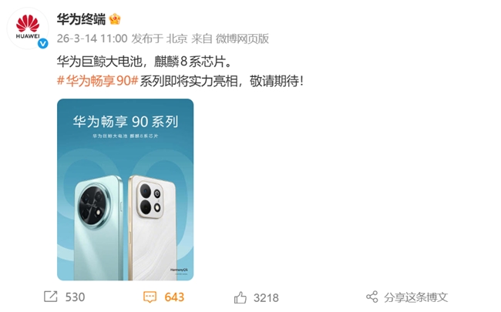Enlarge the 华为畅享 90 系列 poster image
This screenshot has width=501, height=312.
tap(125, 190)
